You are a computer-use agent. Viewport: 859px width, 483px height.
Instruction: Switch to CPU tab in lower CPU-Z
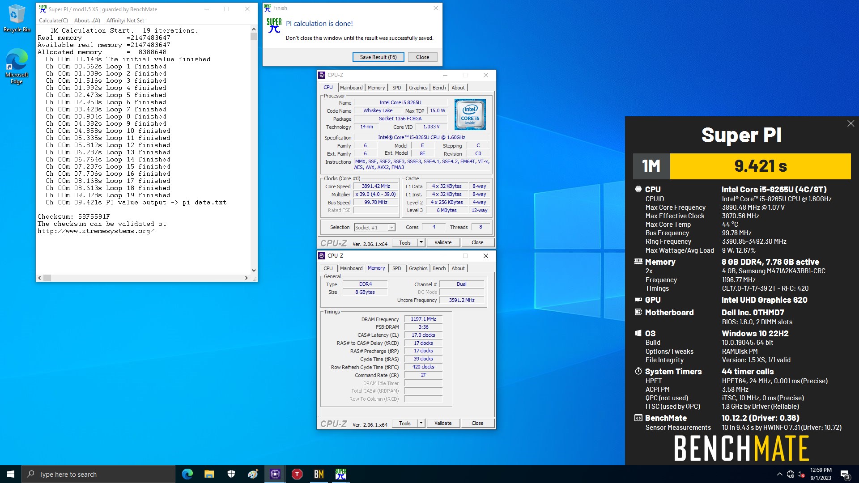pos(328,268)
